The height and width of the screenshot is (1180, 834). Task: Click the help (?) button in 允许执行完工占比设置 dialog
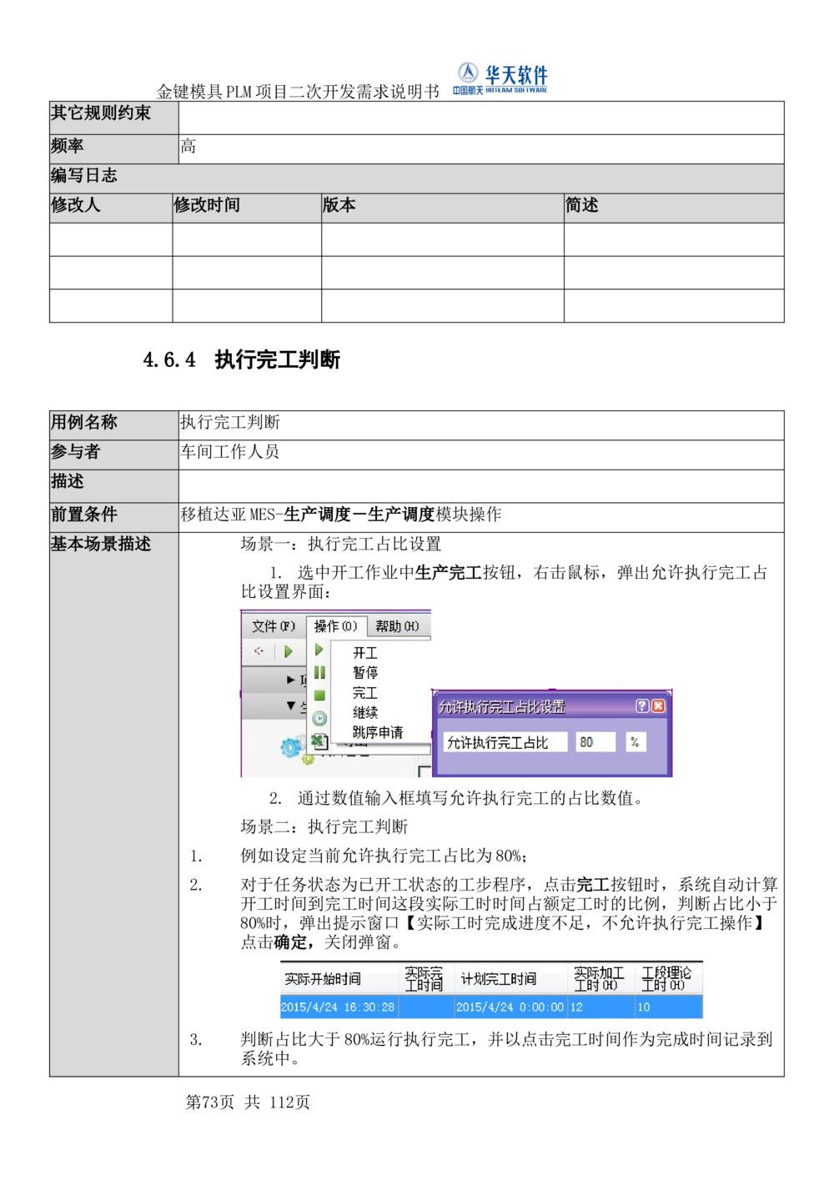tap(642, 705)
